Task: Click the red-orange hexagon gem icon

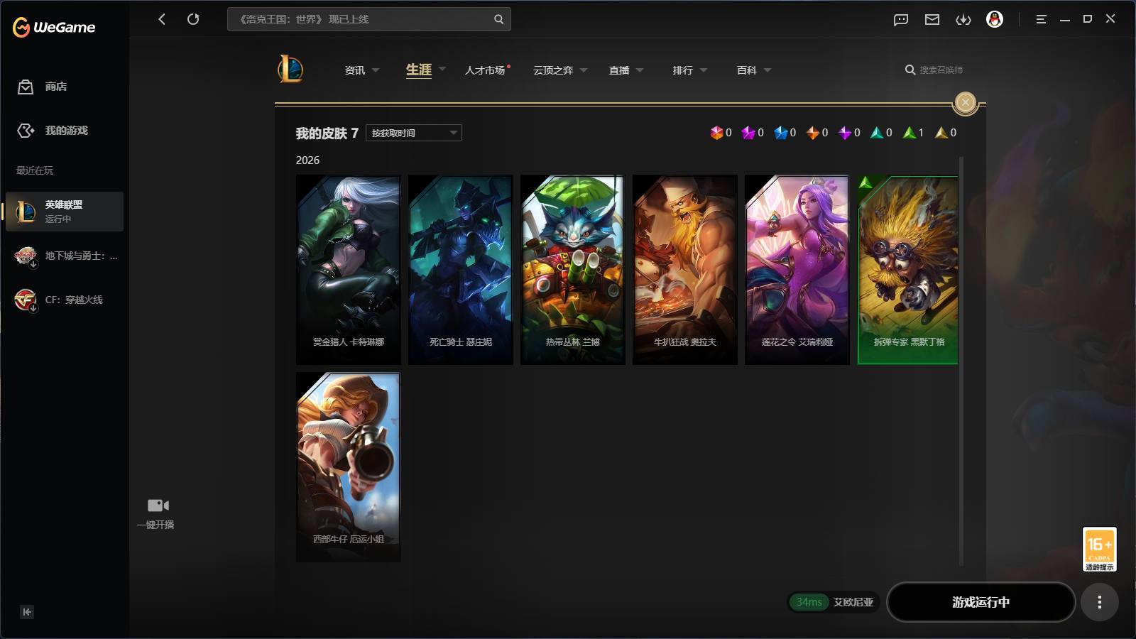Action: [716, 133]
